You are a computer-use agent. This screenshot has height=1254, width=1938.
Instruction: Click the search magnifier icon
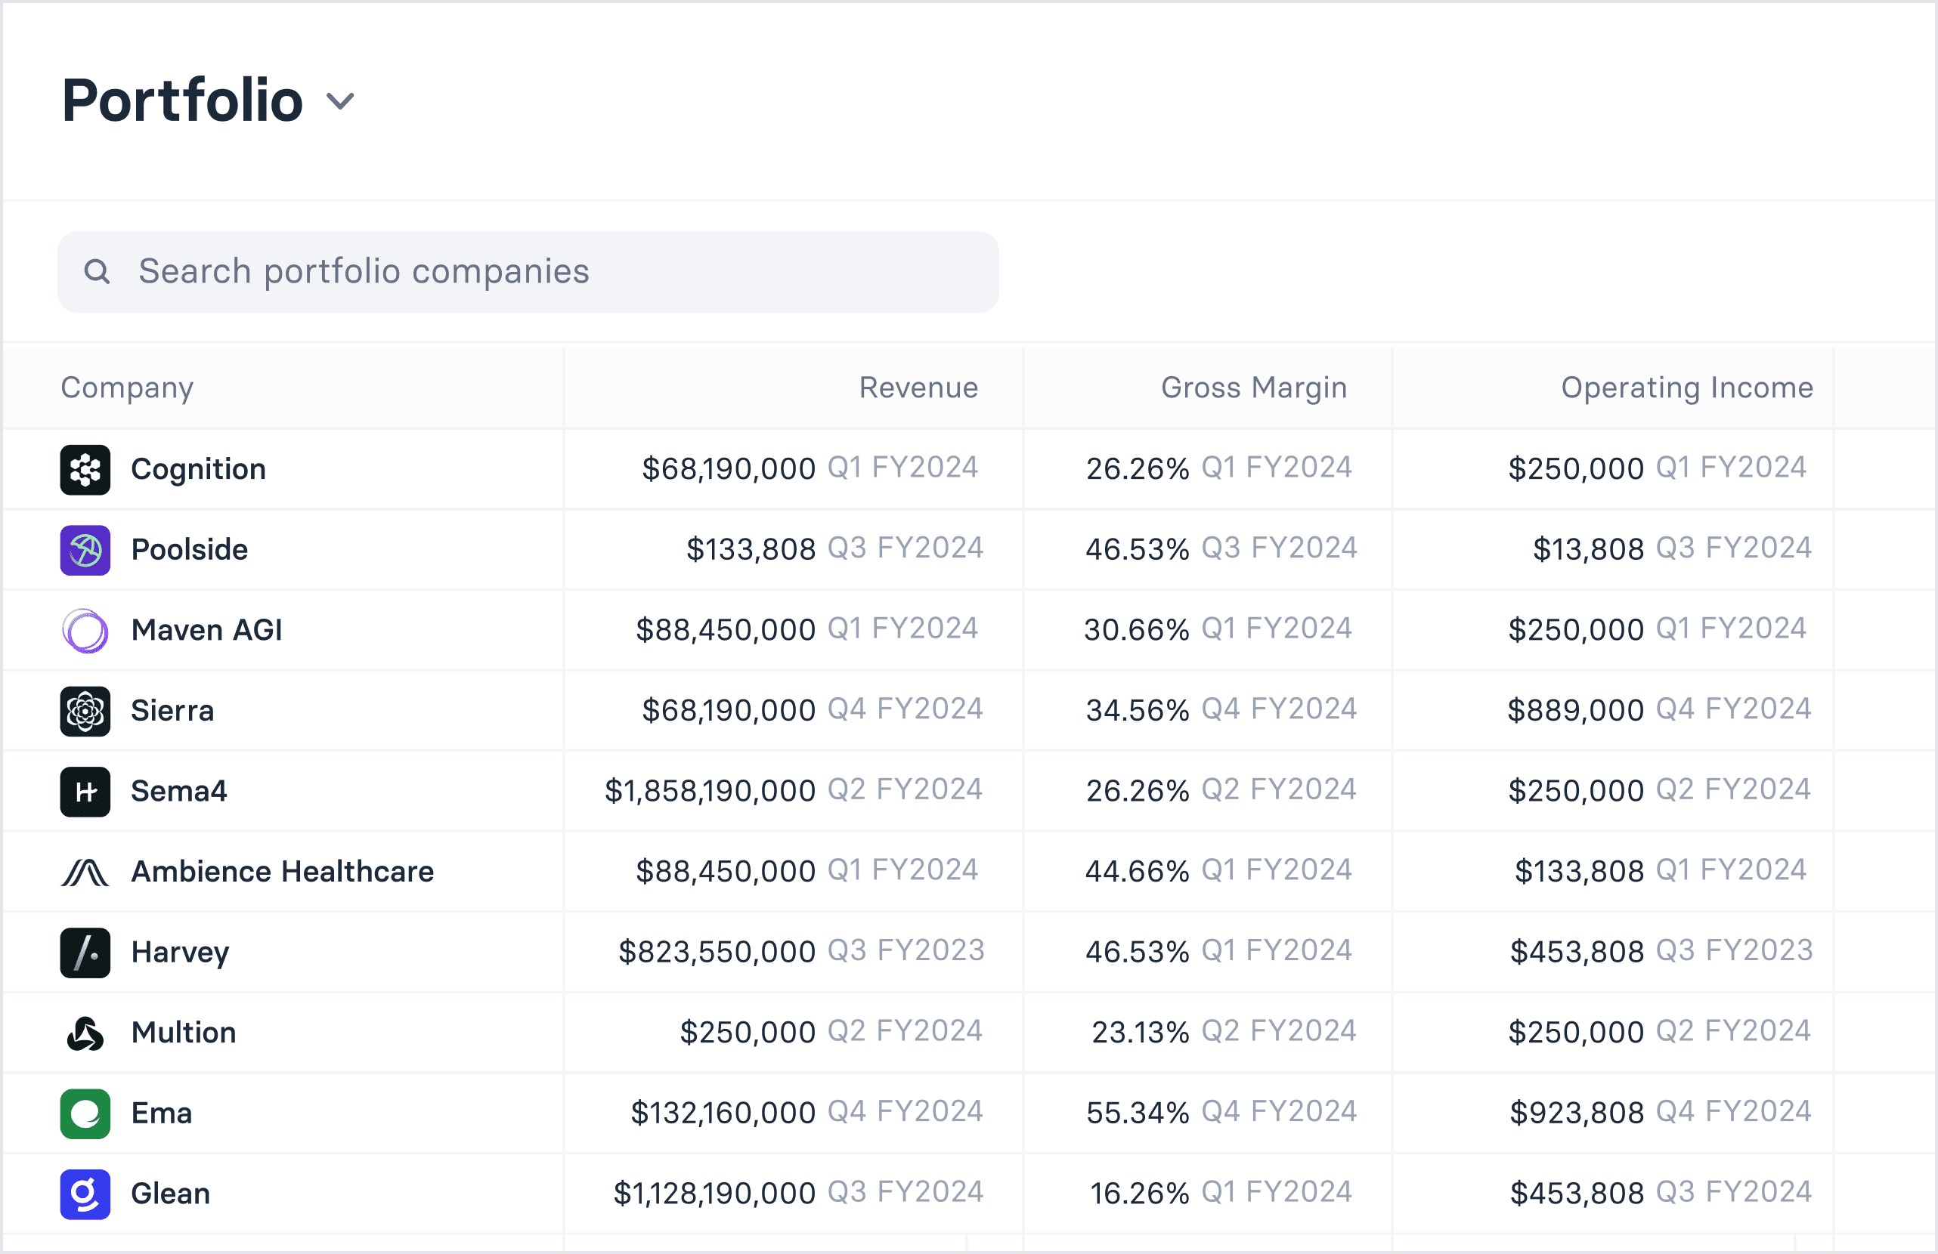click(x=97, y=272)
